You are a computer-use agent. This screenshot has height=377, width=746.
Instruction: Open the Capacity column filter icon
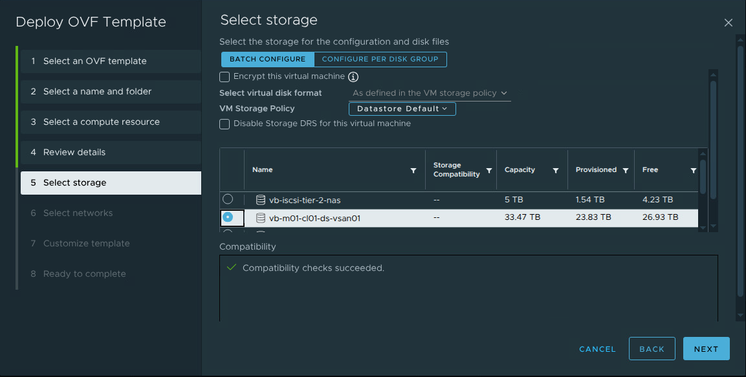click(556, 171)
